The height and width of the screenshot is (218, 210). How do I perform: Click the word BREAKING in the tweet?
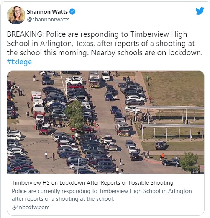(25, 34)
